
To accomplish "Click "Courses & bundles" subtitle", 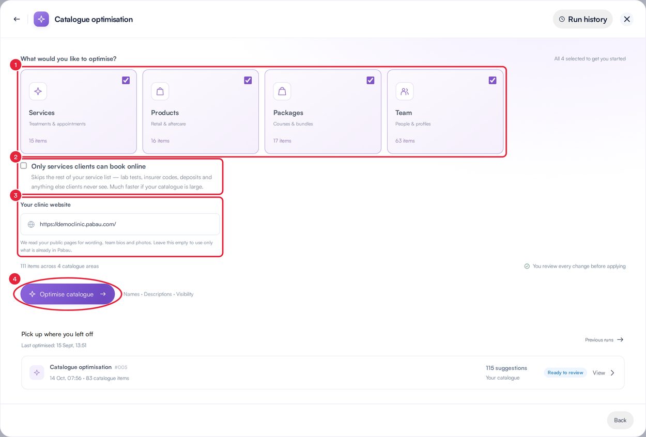I will coord(293,124).
